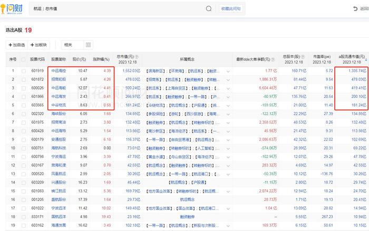Expand concepts chevron for 宁波远洋 row
This screenshot has width=369, height=231.
(x=228, y=209)
